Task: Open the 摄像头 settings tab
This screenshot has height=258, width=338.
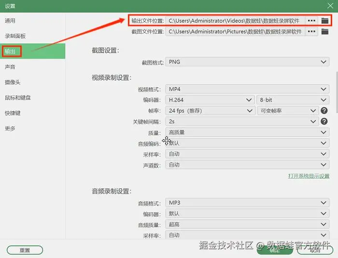Action: coord(32,82)
